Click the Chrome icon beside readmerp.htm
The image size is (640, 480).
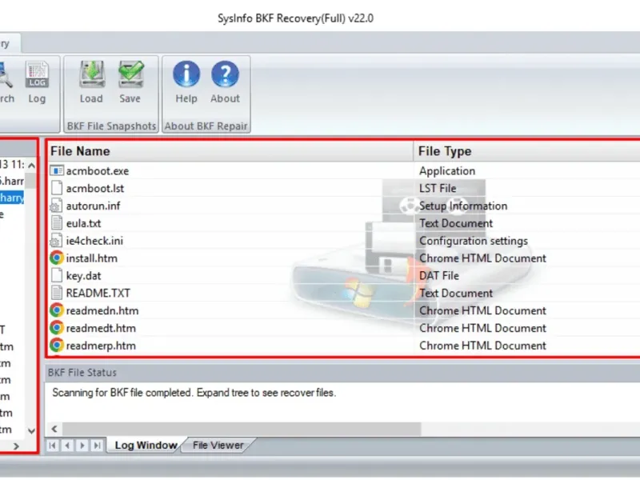tap(57, 346)
